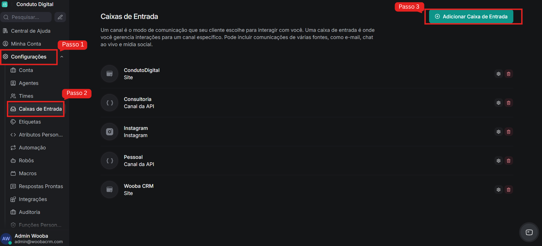Viewport: 542px width, 246px height.
Task: Click trash icon for Pessoal inbox
Action: (x=508, y=161)
